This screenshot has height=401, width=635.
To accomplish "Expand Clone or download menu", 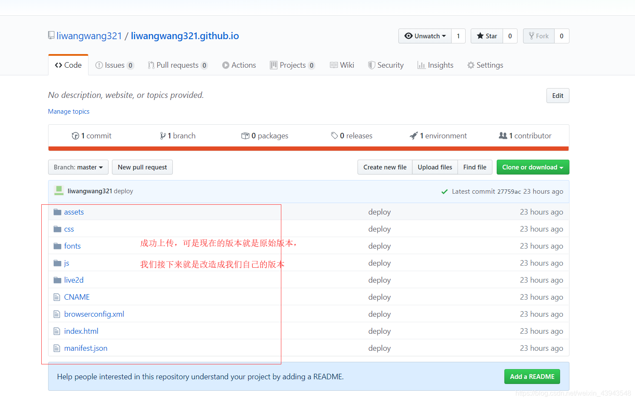I will pyautogui.click(x=533, y=167).
